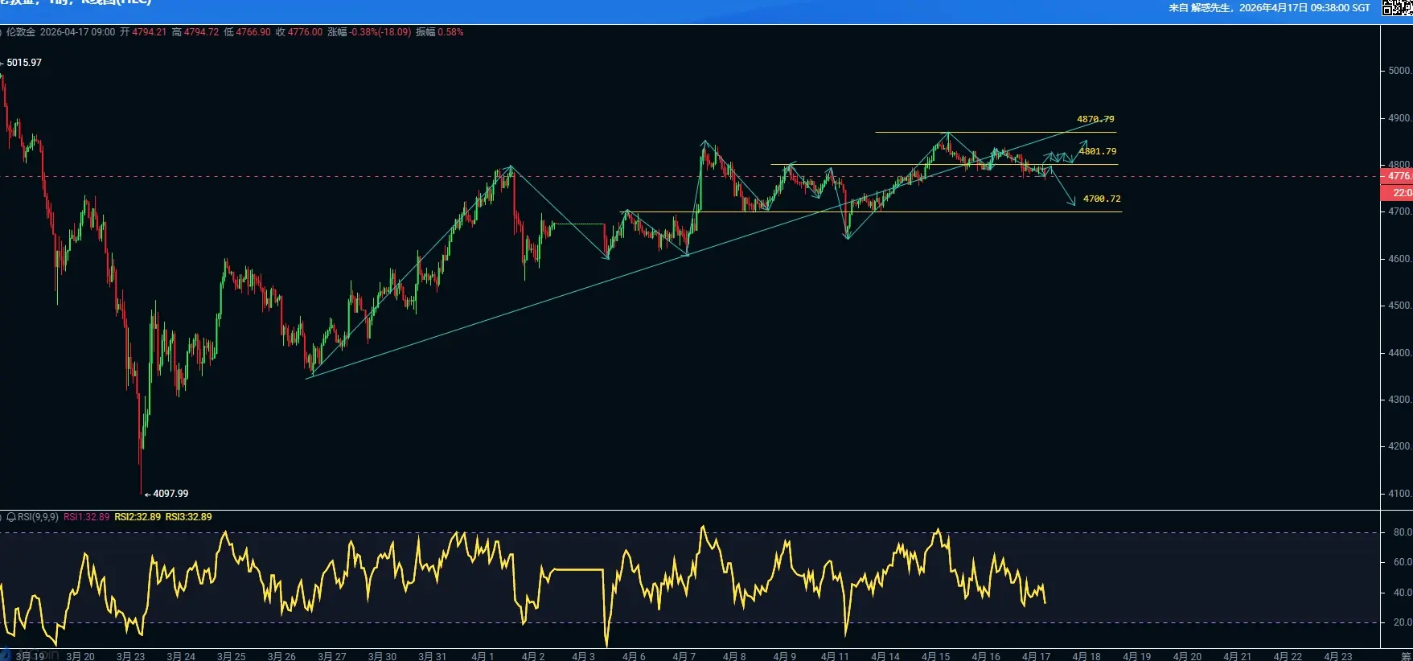Click the low price 4766.90
The image size is (1413, 661).
[253, 32]
